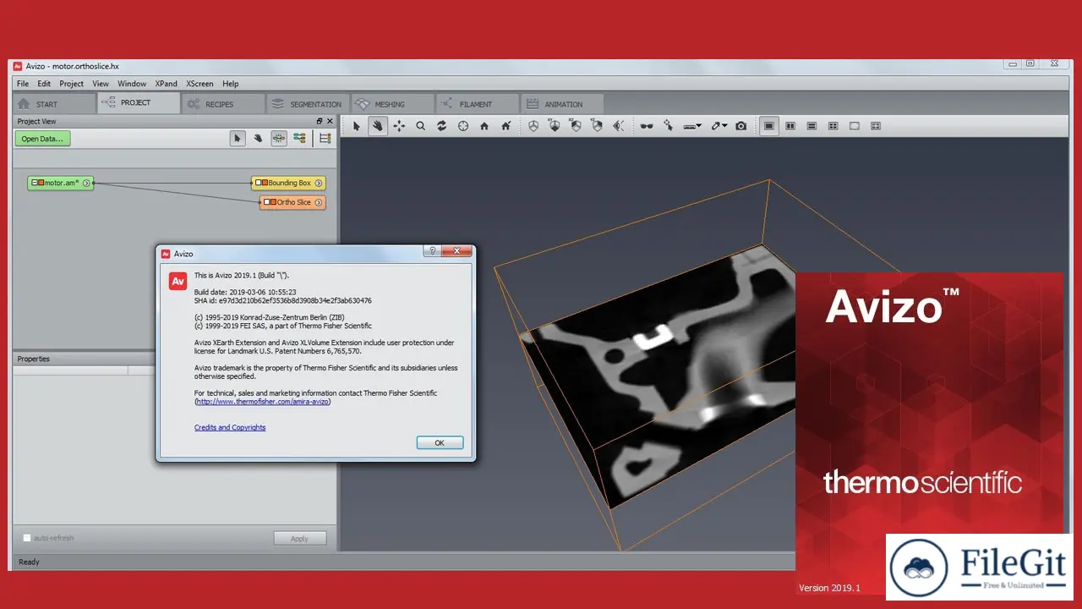Open the Project menu

click(x=71, y=84)
